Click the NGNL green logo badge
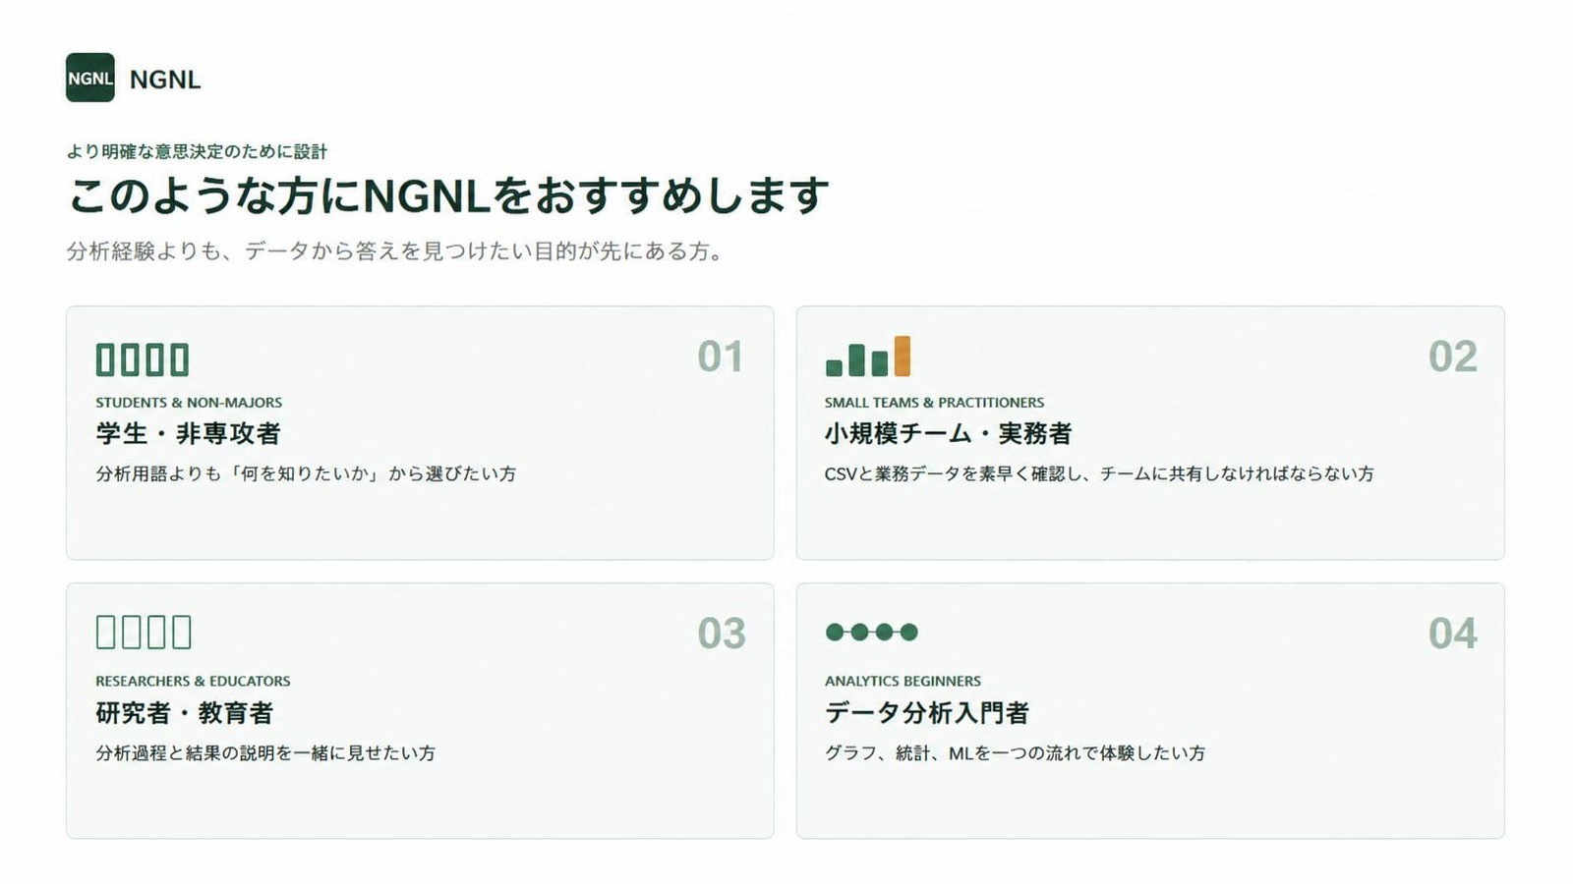Screen dimensions: 1573x884 click(x=90, y=78)
